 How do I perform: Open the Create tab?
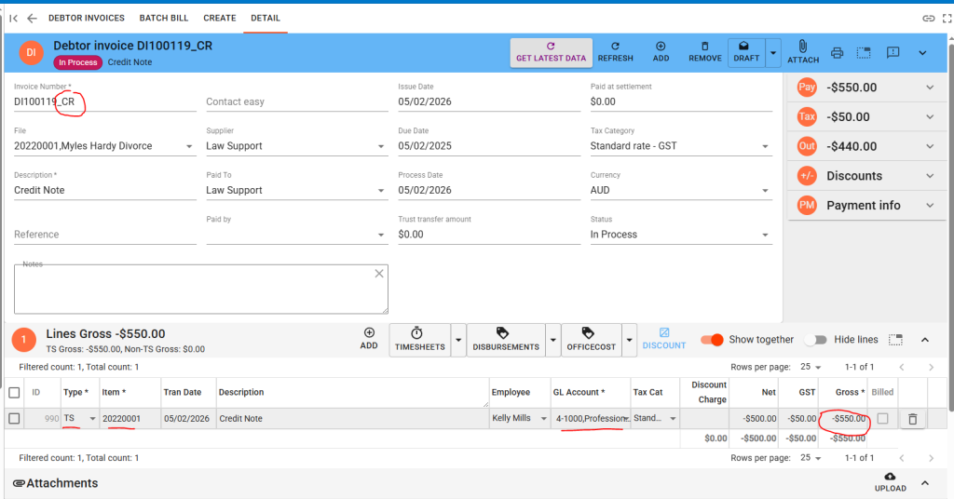coord(219,18)
